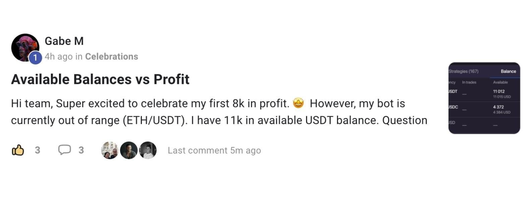Click the USDT 11 012 available balance
Viewport: 525px width, 198px height.
point(499,91)
